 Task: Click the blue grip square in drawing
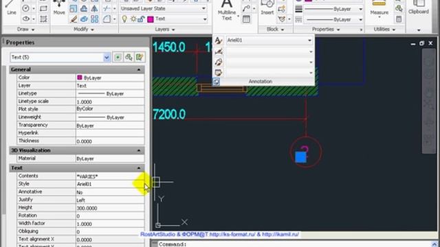[x=300, y=157]
